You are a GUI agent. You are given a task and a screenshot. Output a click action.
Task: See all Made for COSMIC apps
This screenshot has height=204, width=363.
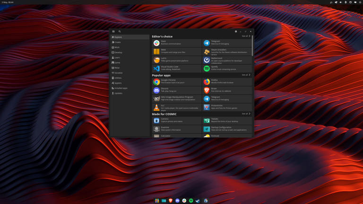click(246, 114)
